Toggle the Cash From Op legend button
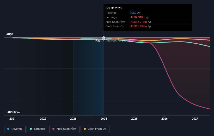 95,129
